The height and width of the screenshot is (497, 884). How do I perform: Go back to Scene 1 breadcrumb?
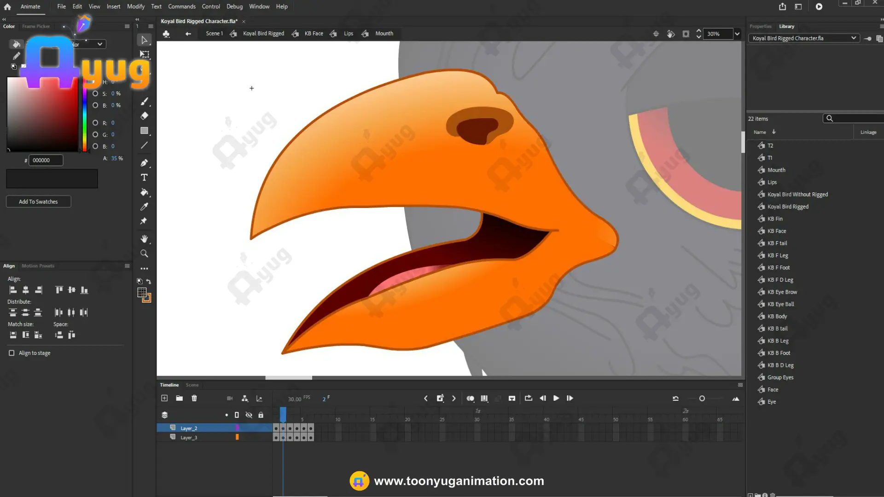point(214,34)
